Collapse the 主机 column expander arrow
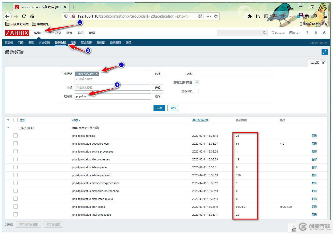Screen dimensions: 333x234 point(8,120)
